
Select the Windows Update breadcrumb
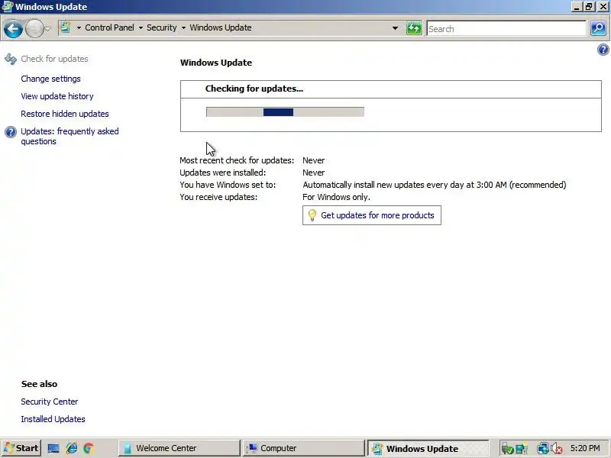(x=221, y=27)
